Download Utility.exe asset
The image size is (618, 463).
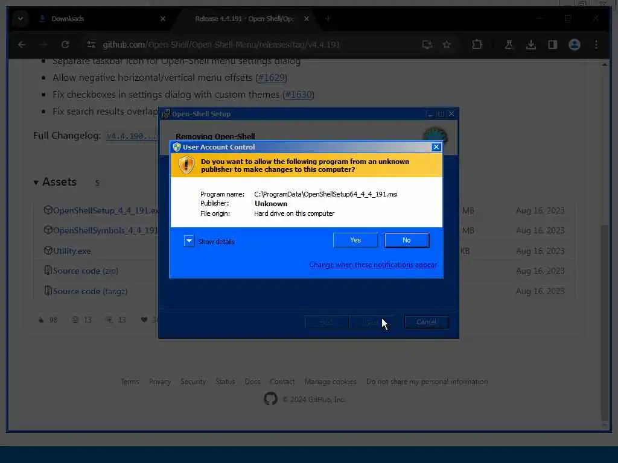tap(72, 251)
